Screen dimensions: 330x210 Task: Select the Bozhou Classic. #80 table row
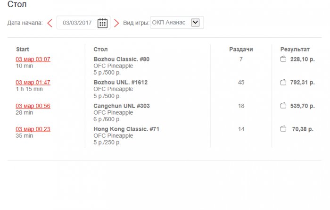122,59
